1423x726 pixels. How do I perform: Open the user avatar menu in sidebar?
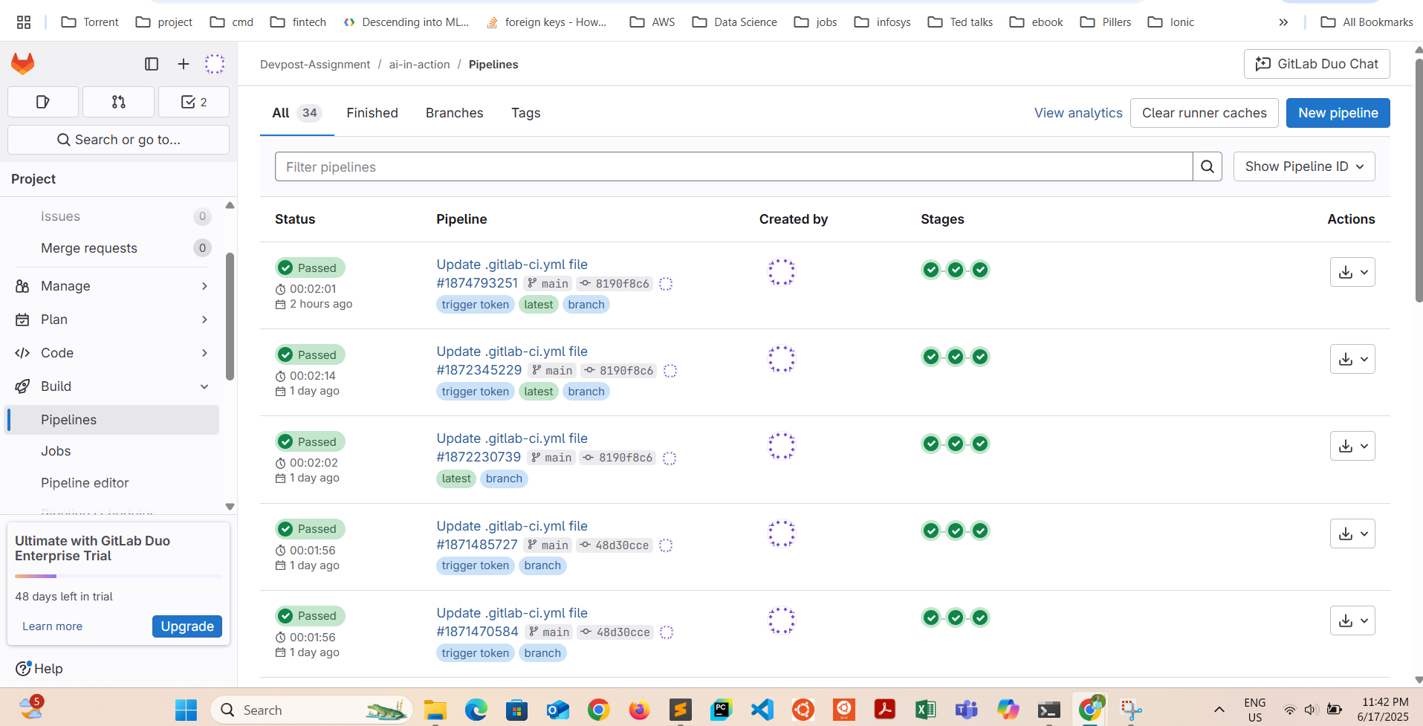click(x=215, y=64)
